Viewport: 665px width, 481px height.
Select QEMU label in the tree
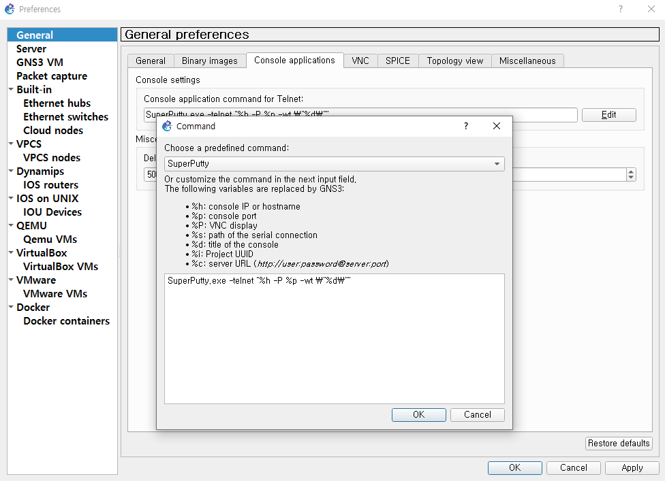pos(31,225)
